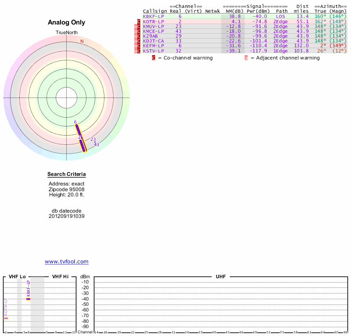
Task: Click channel 43 label on radar plot
Action: [97, 144]
